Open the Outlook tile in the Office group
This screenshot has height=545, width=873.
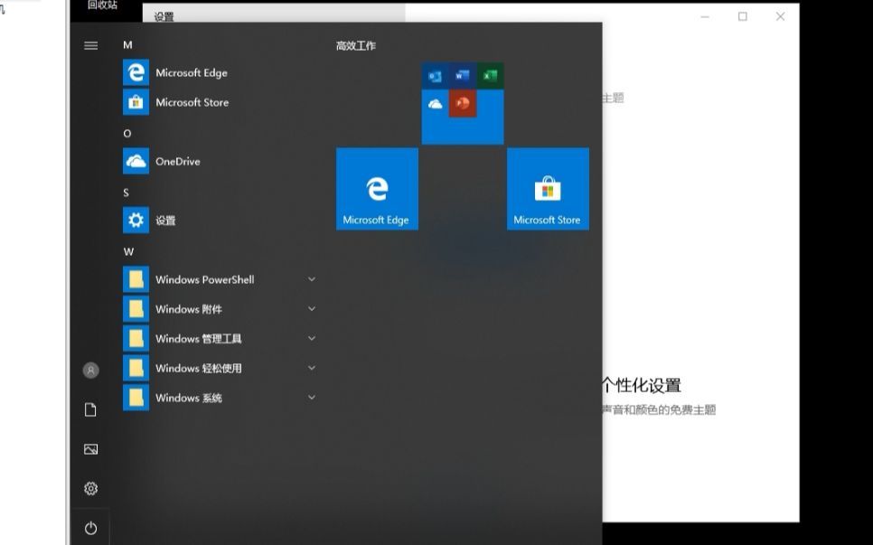435,76
